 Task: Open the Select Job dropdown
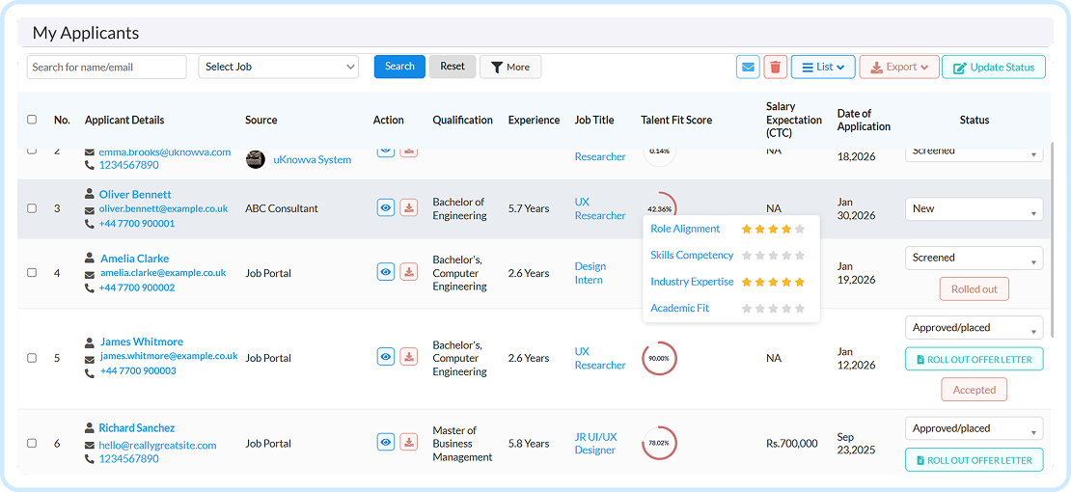[278, 67]
